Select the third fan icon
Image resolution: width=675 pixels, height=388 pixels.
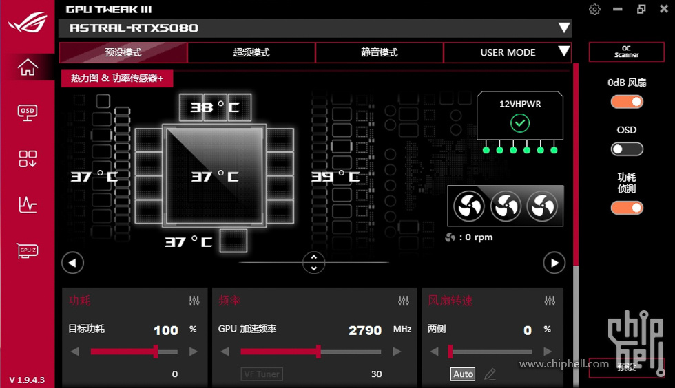(x=543, y=206)
